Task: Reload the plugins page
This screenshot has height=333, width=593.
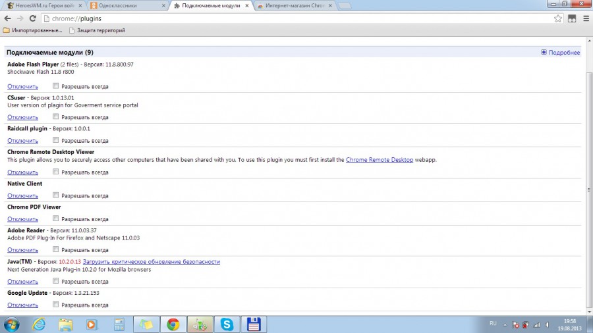Action: tap(32, 18)
